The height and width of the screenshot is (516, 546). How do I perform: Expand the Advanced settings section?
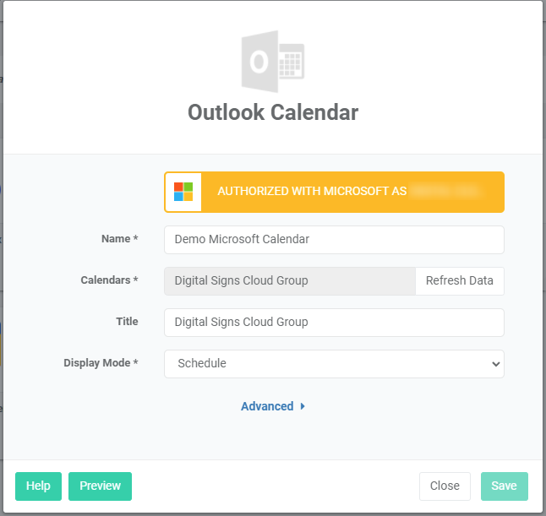pos(267,406)
